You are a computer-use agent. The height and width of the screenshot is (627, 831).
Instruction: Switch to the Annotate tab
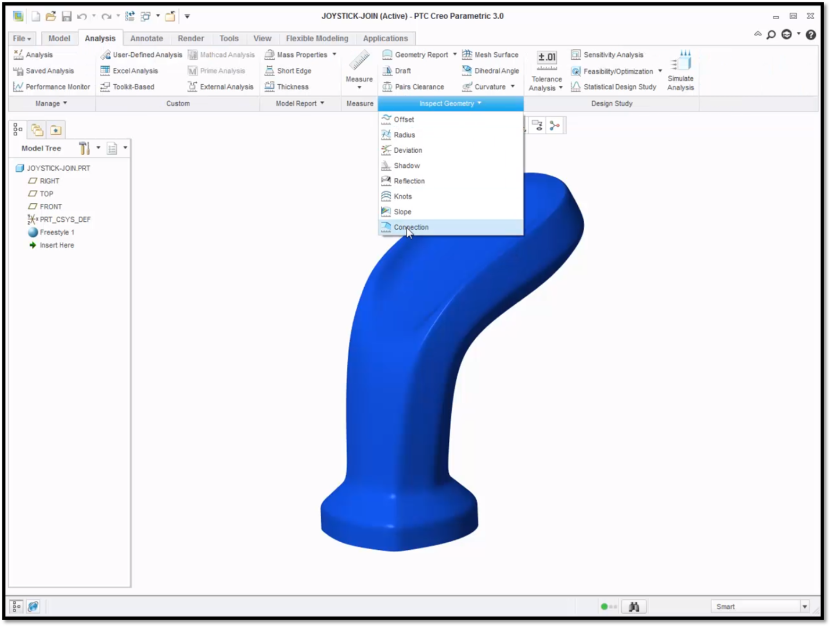click(x=146, y=38)
